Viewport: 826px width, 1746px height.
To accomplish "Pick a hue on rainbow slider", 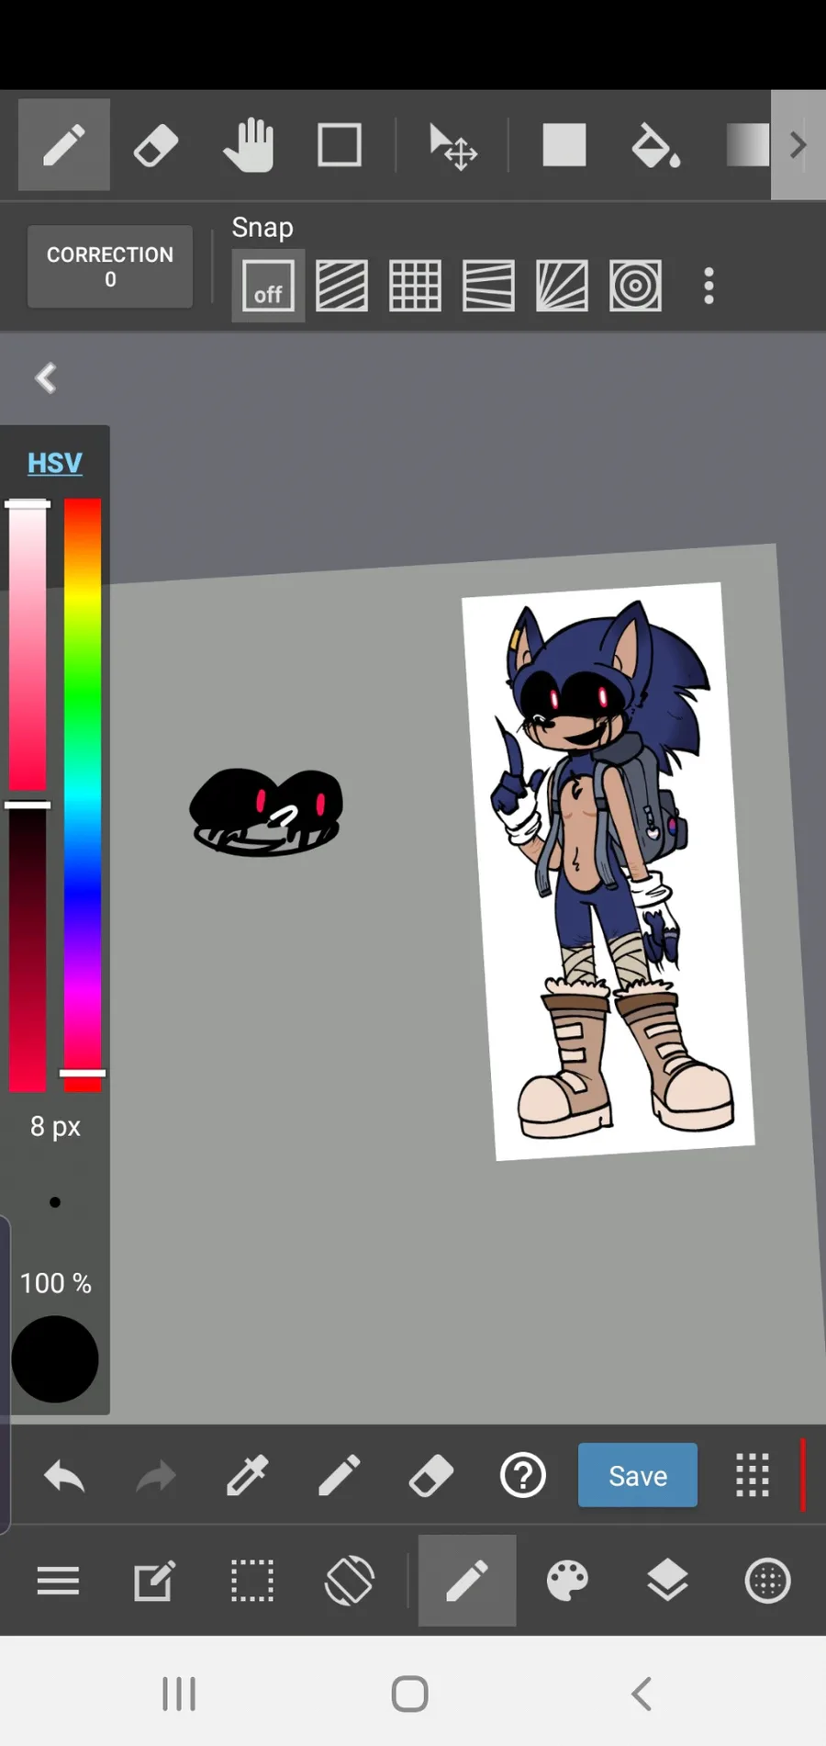I will pos(83,795).
